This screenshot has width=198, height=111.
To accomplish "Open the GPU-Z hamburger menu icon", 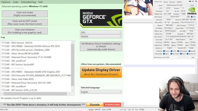I will [196, 1].
